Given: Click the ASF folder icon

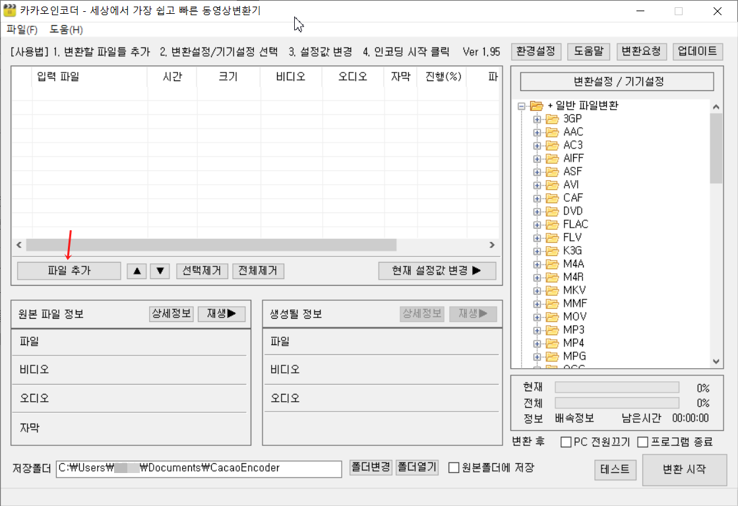Looking at the screenshot, I should (x=552, y=172).
